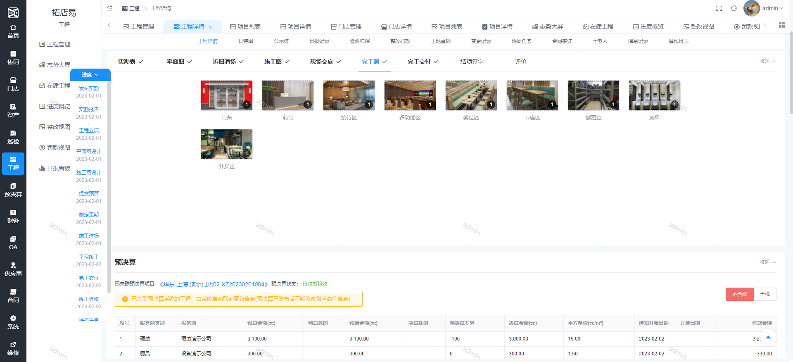
Task: Switch to the 甘特图 sub-tab
Action: pos(246,41)
